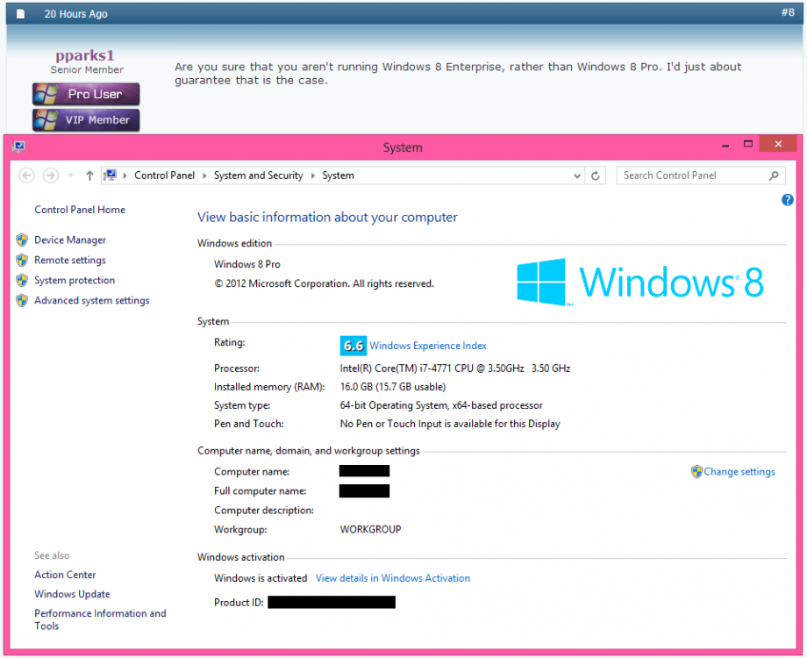Refresh the System page
Image resolution: width=807 pixels, height=658 pixels.
pyautogui.click(x=596, y=176)
